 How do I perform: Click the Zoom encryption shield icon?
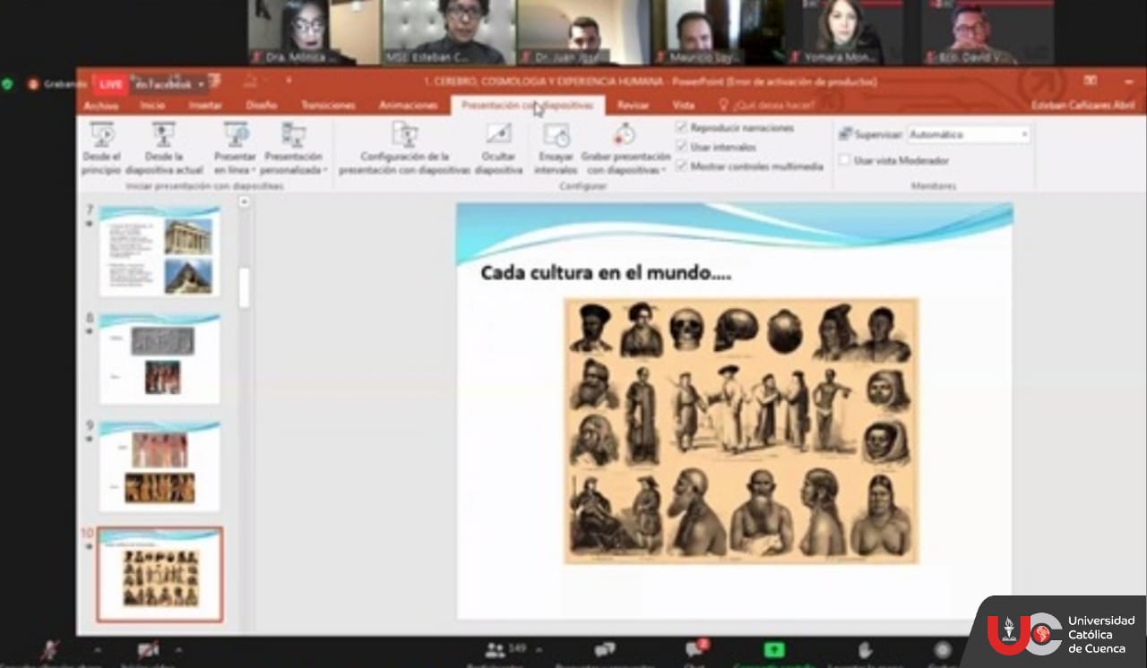7,84
